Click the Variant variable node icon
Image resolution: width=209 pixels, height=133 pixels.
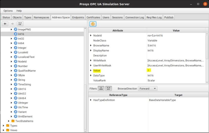pos(16,112)
